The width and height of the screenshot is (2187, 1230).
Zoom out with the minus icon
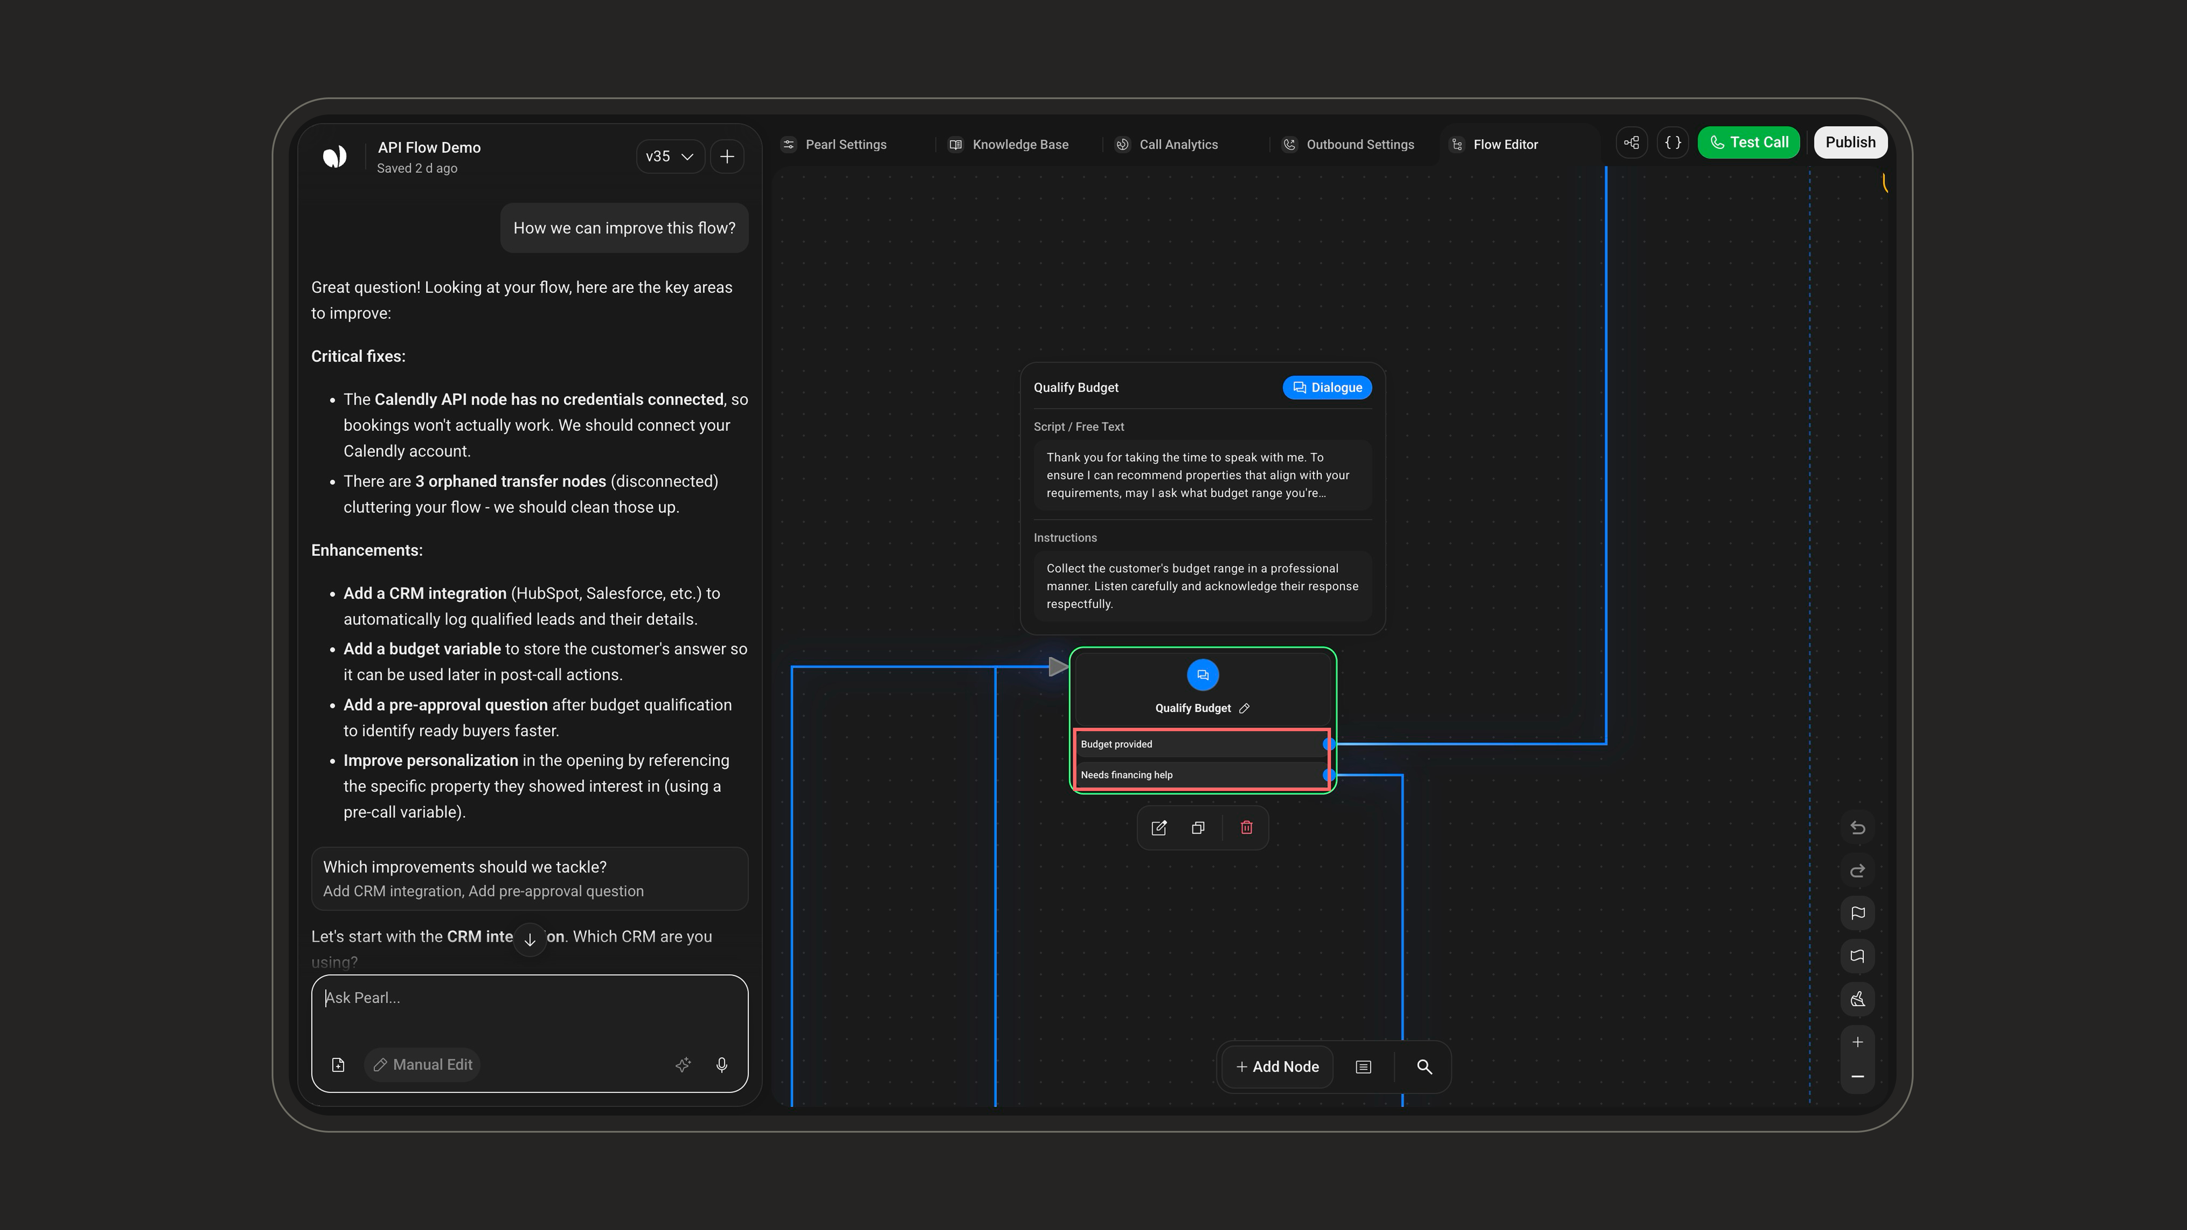[x=1858, y=1076]
